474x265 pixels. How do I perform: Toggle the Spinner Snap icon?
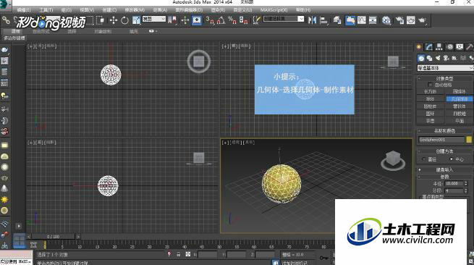(x=243, y=20)
